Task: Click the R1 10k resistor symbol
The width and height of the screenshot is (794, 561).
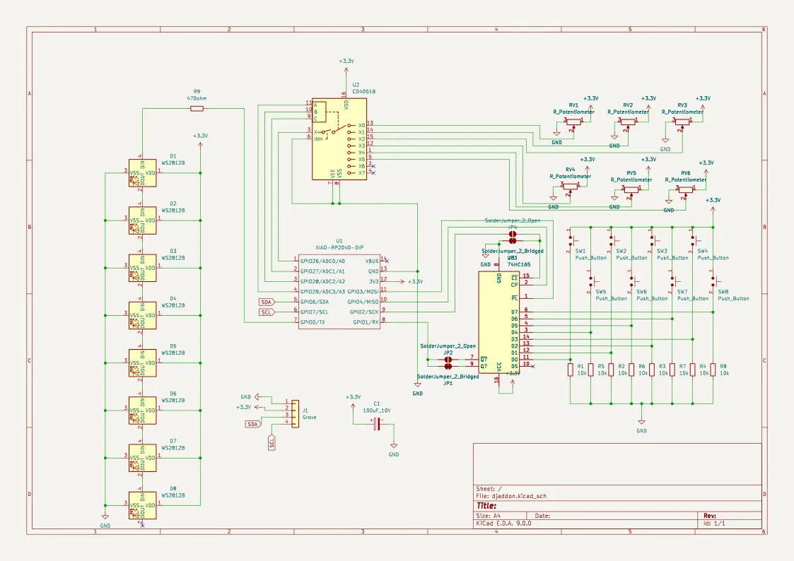Action: click(570, 370)
